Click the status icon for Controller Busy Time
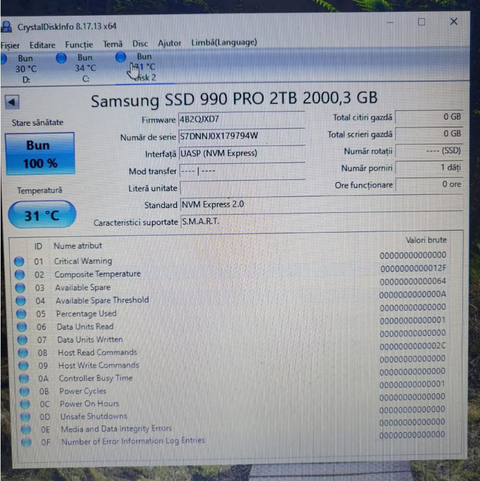 (x=24, y=379)
